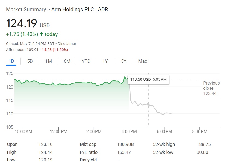Click the Mkt cap value 130.90B
This screenshot has width=233, height=165.
[125, 144]
